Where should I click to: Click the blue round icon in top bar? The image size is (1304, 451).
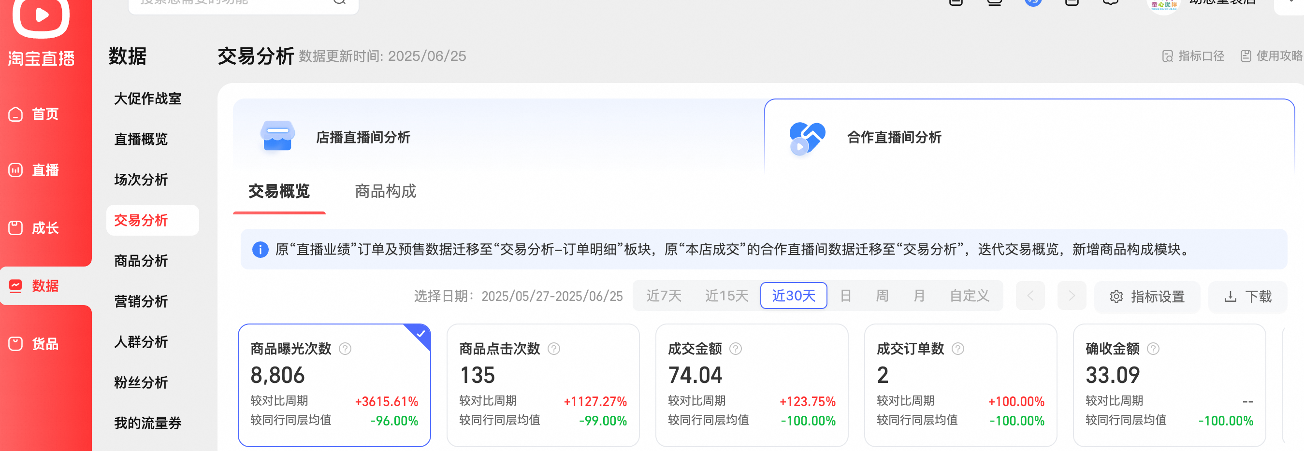click(x=1033, y=1)
